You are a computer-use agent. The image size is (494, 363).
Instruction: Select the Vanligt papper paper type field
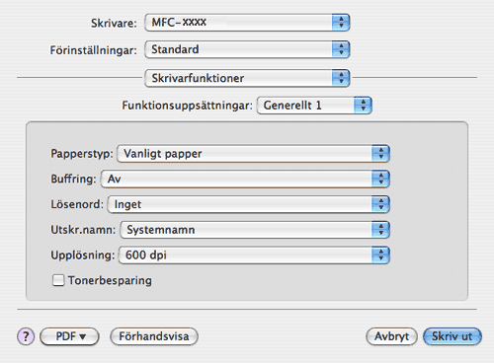[x=253, y=154]
